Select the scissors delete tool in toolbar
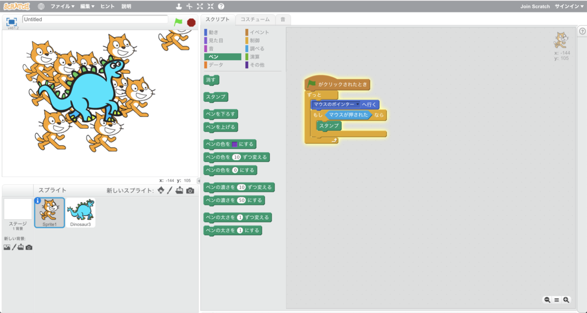 pos(189,6)
